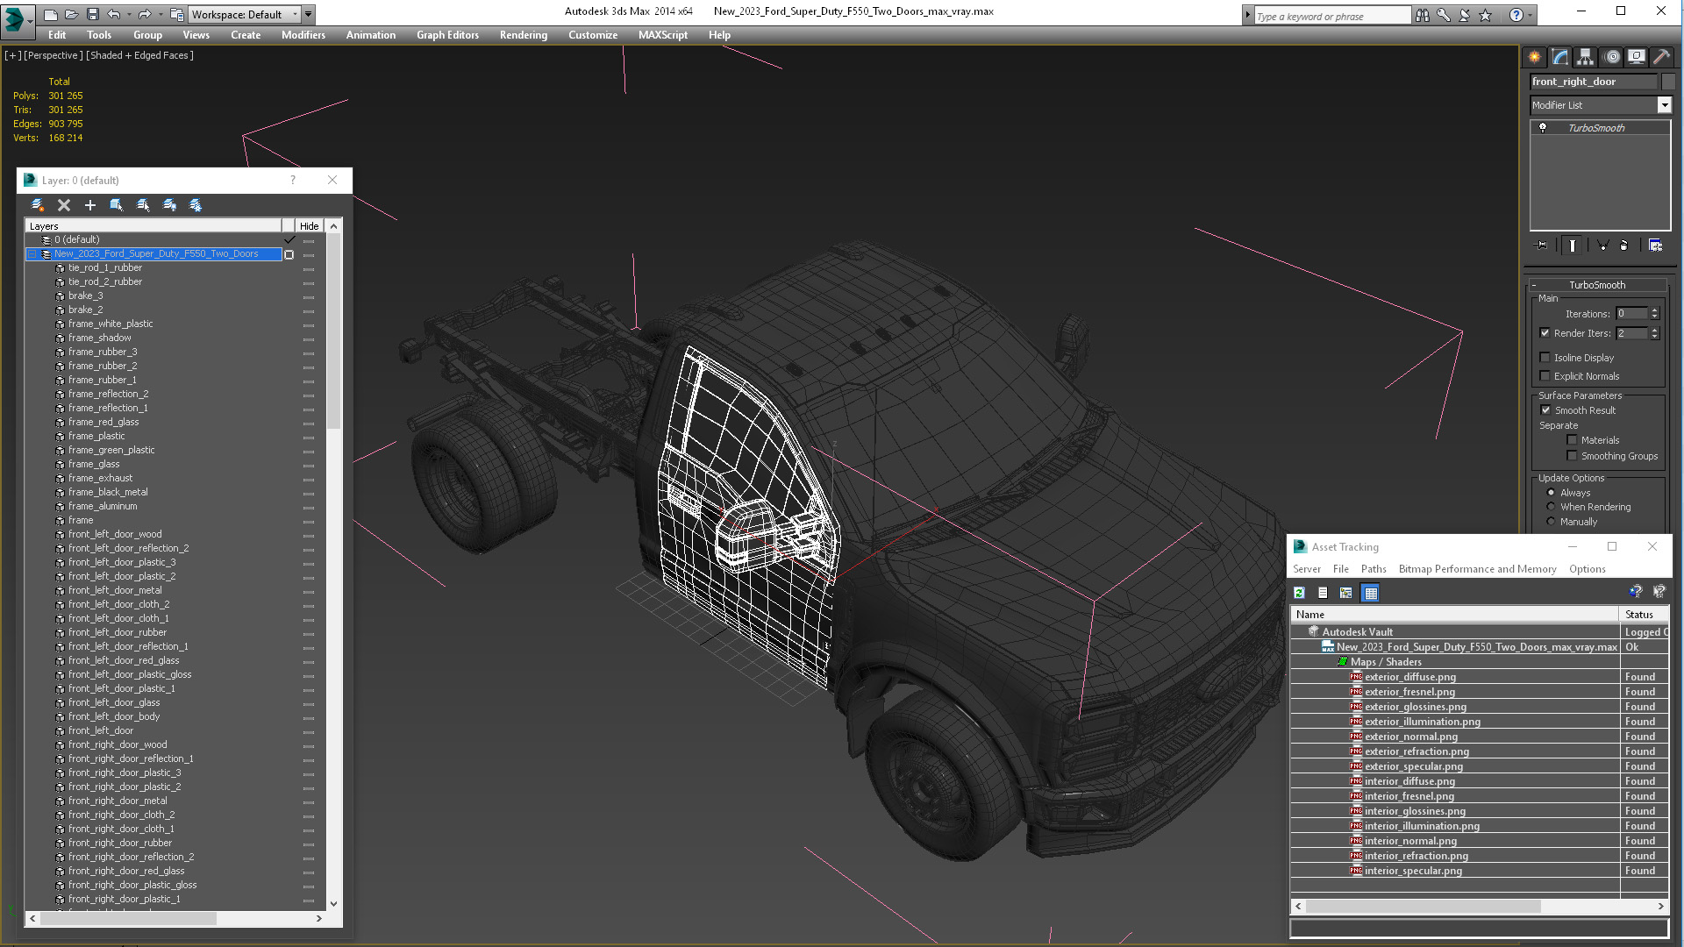The height and width of the screenshot is (947, 1684).
Task: Select When Rendering update radio button
Action: pos(1551,507)
